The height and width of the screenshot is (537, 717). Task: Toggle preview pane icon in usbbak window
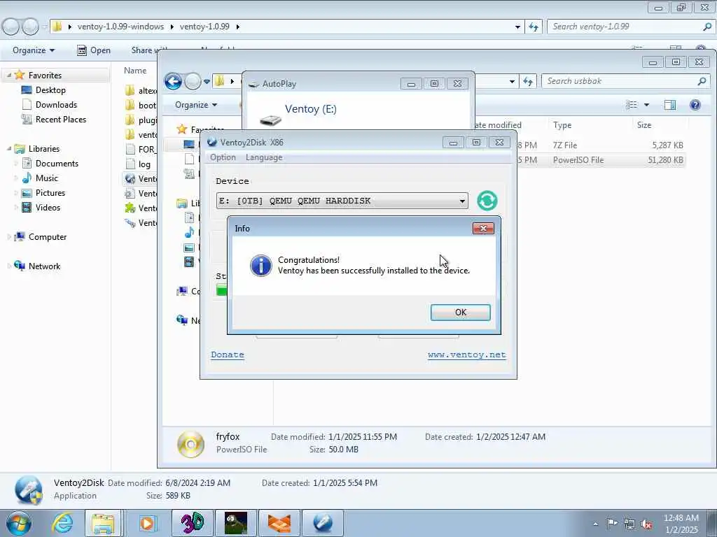pyautogui.click(x=670, y=105)
